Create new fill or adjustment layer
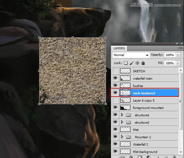Viewport: 184px width, 158px height. (148, 157)
